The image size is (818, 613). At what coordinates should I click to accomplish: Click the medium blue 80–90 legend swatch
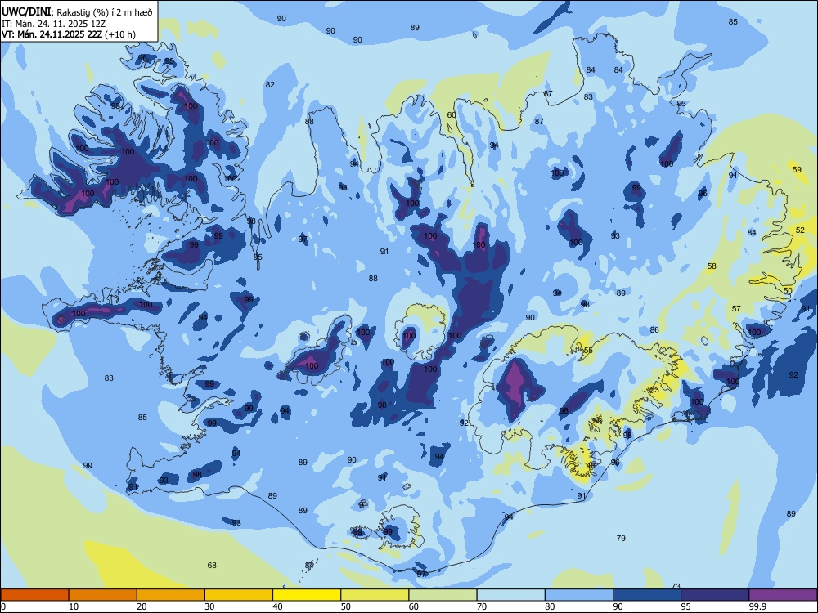(579, 595)
